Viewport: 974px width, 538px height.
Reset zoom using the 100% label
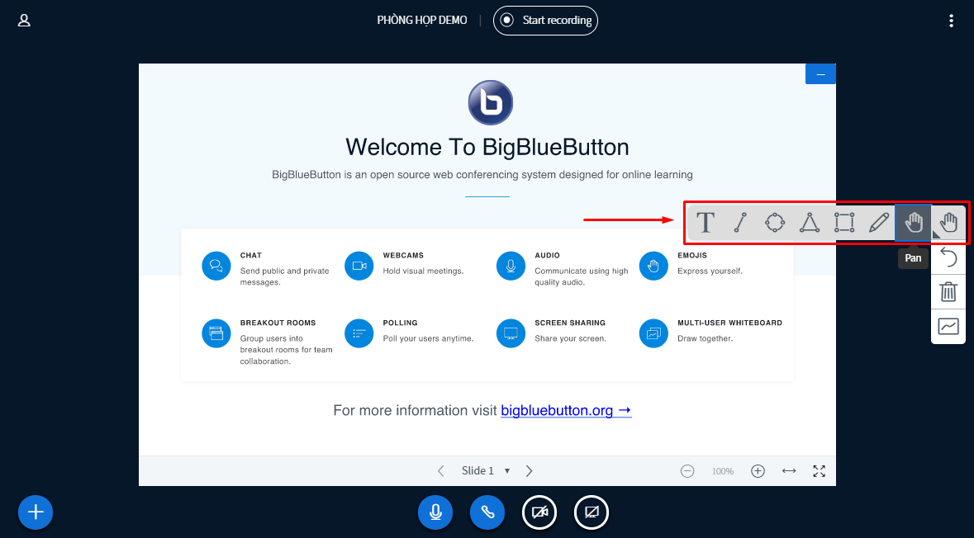(x=722, y=472)
